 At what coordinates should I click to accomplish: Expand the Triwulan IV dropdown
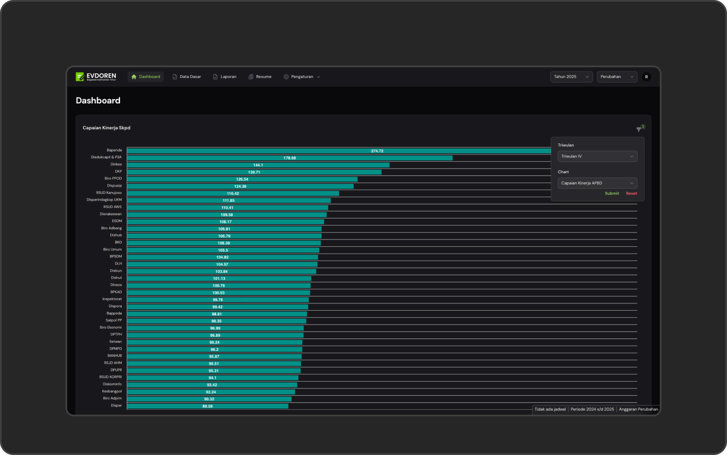[x=597, y=157]
